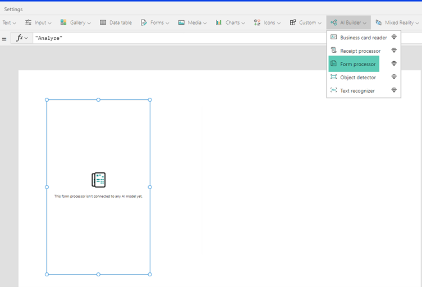The width and height of the screenshot is (422, 287).
Task: Click the bottom-right resize handle of control
Action: coord(150,274)
